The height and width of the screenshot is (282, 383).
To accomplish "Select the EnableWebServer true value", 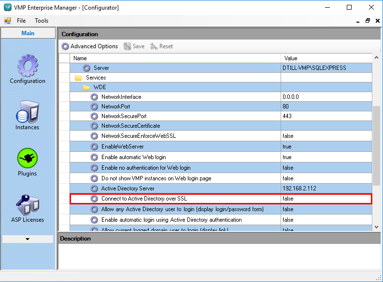I will (x=287, y=147).
